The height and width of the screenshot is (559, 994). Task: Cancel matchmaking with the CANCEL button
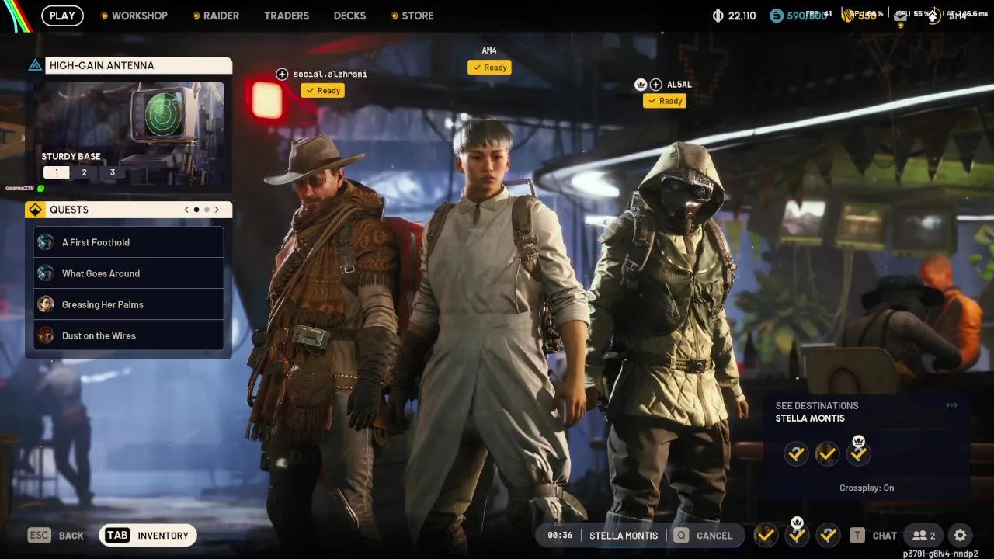tap(704, 535)
